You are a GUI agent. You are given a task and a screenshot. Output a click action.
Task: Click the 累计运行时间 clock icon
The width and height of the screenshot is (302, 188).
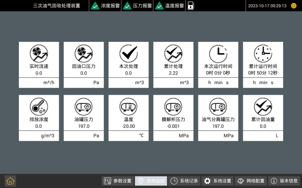point(263,53)
